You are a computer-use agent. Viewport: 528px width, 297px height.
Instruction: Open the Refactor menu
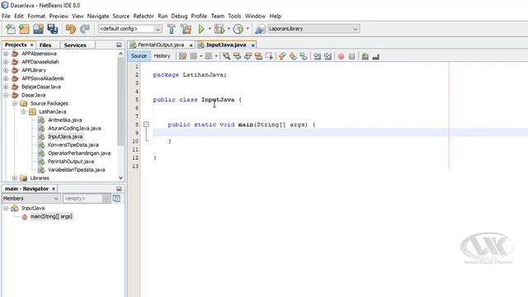(144, 16)
